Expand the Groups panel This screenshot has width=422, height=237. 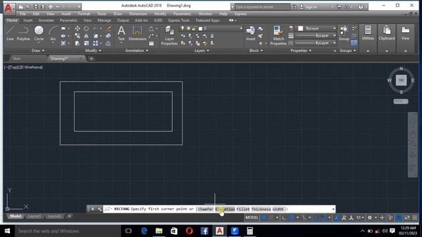pos(347,51)
